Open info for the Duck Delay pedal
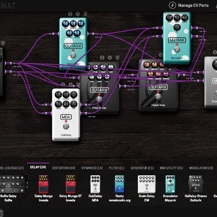The height and width of the screenshot is (217, 217). tap(70, 14)
